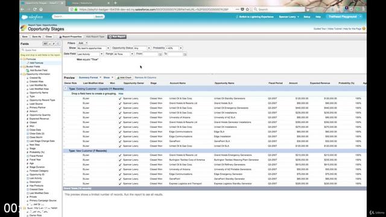Focus the Quick Find field search box
Screen dimensions: 386x217
(40, 50)
